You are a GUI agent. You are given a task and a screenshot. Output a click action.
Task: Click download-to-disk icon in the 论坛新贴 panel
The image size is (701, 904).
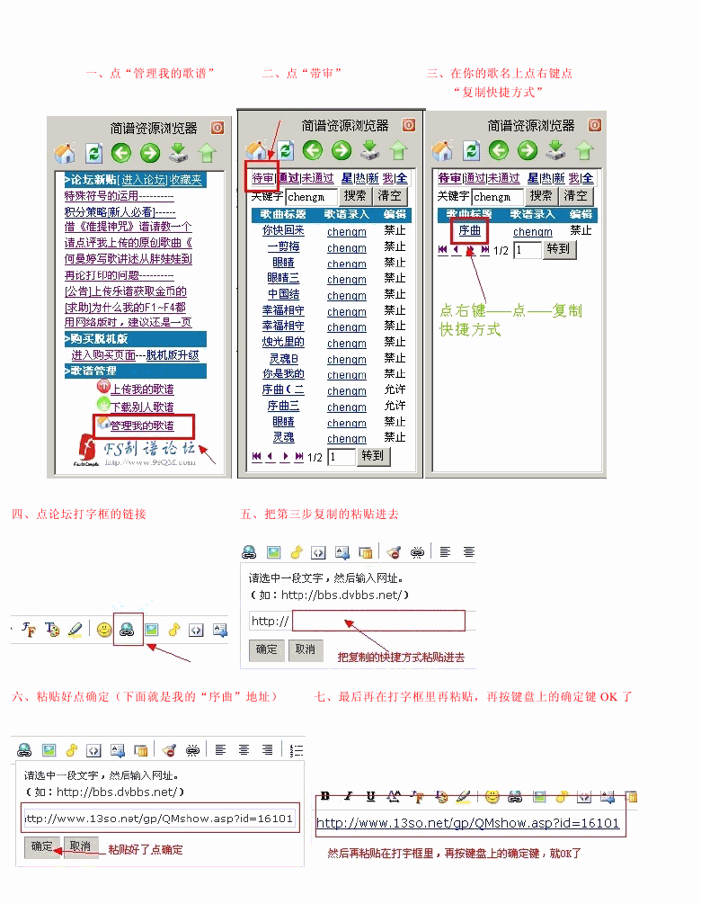coord(179,153)
